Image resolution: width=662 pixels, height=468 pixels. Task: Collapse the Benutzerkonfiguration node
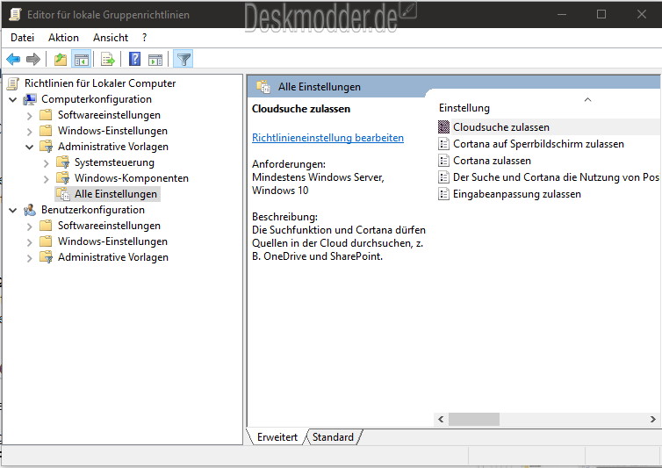[13, 210]
